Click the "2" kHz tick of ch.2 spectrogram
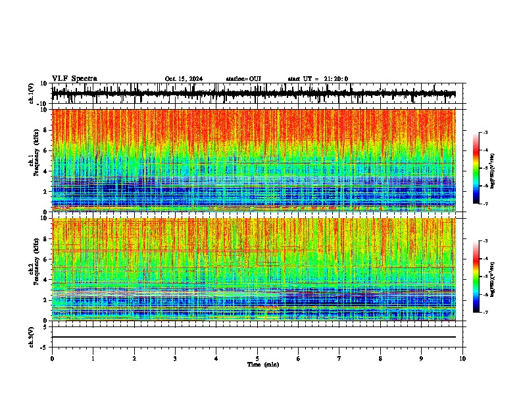Screen dimensions: 521x402 45,300
